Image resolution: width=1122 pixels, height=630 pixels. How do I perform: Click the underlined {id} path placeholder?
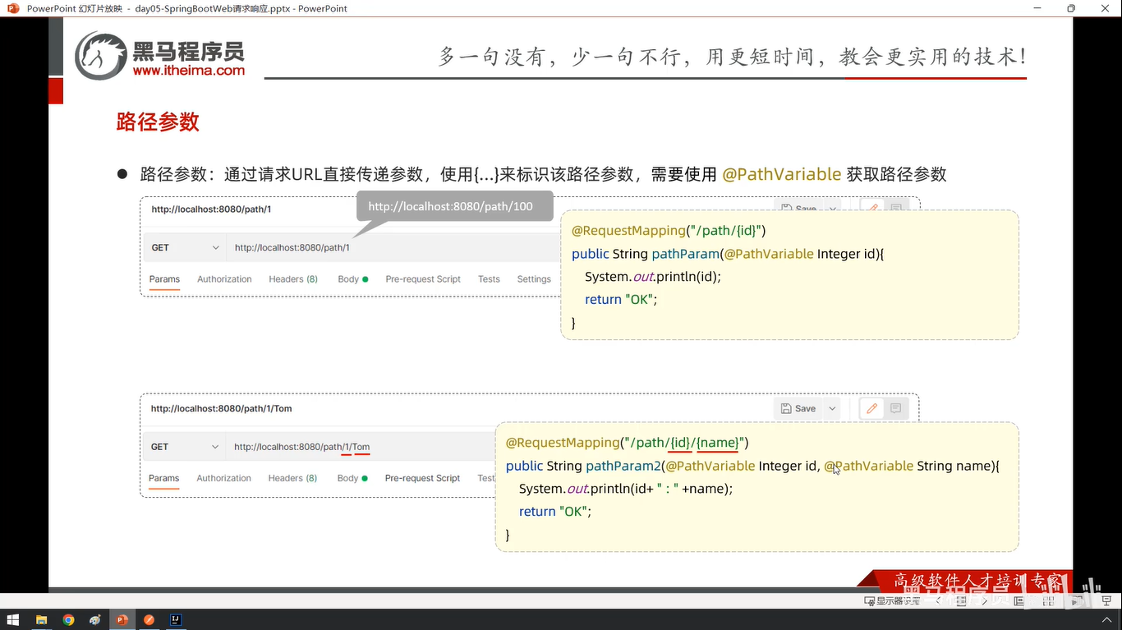point(680,443)
